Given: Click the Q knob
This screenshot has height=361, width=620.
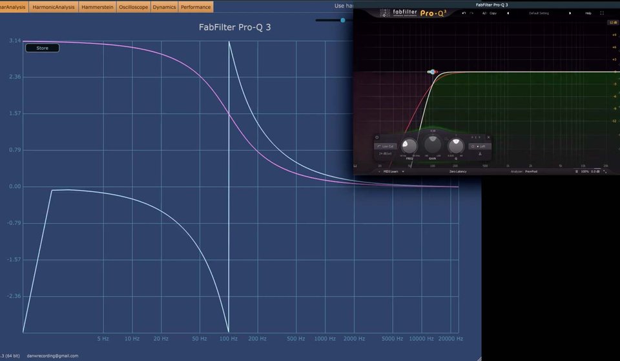Looking at the screenshot, I should (x=455, y=146).
